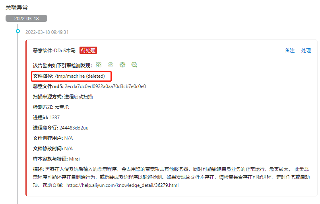
Task: Click the 2022-03-18 09:49:31 timestamp
Action: 47,32
